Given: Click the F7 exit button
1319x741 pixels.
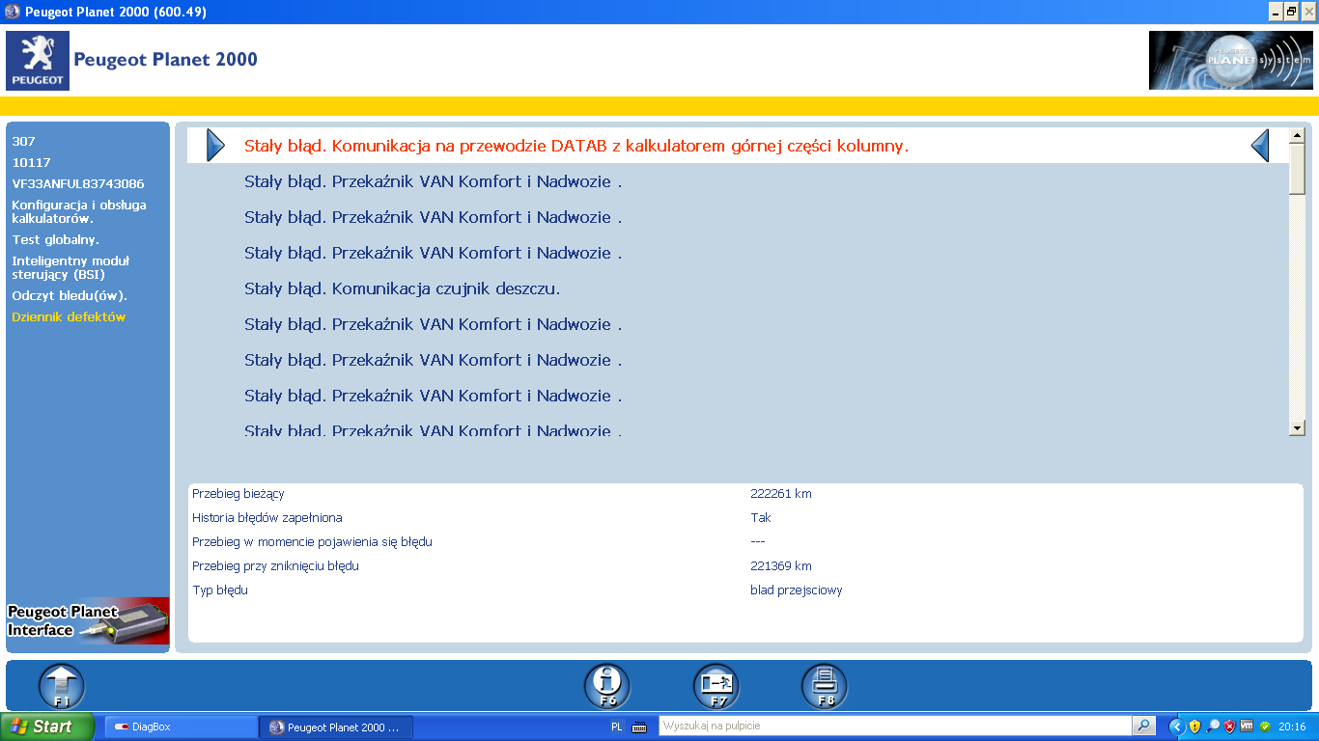Looking at the screenshot, I should tap(716, 687).
